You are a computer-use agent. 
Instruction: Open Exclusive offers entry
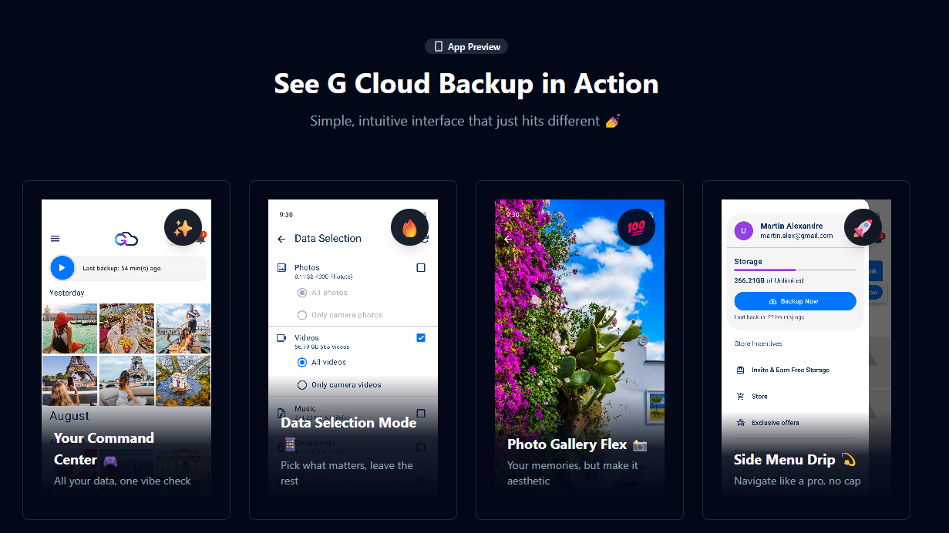(776, 422)
